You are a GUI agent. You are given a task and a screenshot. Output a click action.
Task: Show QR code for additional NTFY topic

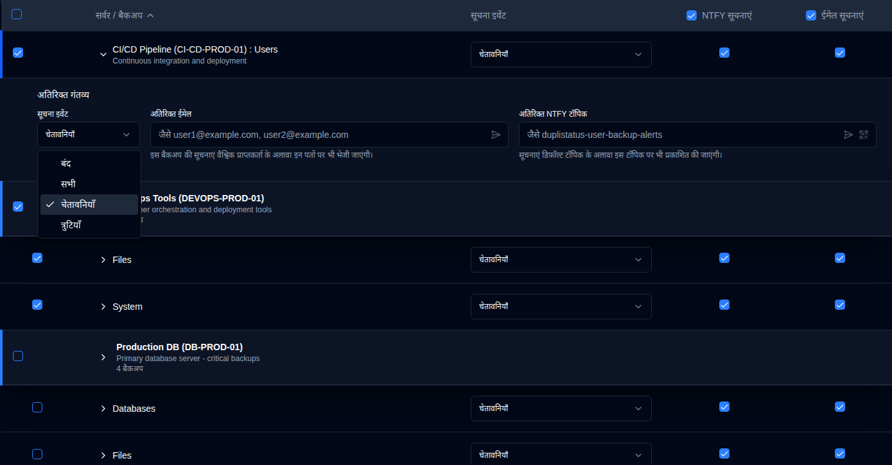click(x=864, y=135)
